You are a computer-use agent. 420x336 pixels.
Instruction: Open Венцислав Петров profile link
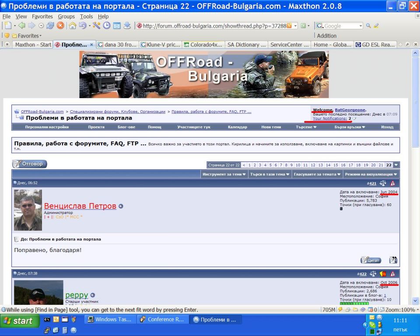click(x=80, y=206)
